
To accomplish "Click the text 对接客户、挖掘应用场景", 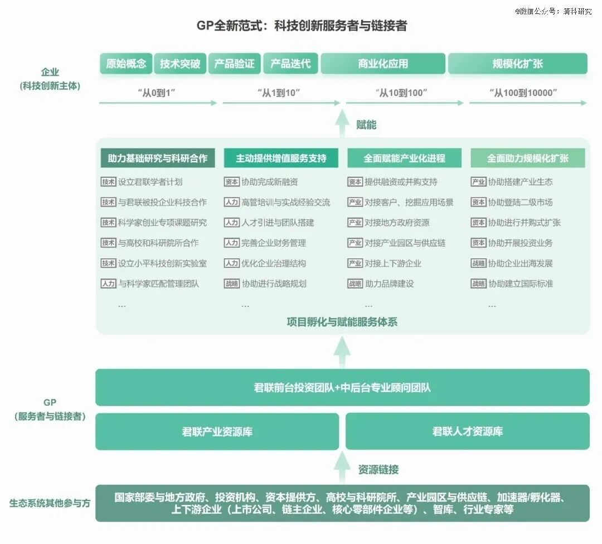I will click(x=409, y=202).
